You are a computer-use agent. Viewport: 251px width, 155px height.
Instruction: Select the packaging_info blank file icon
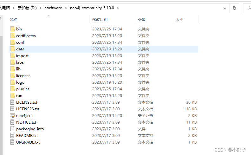pos(12,129)
